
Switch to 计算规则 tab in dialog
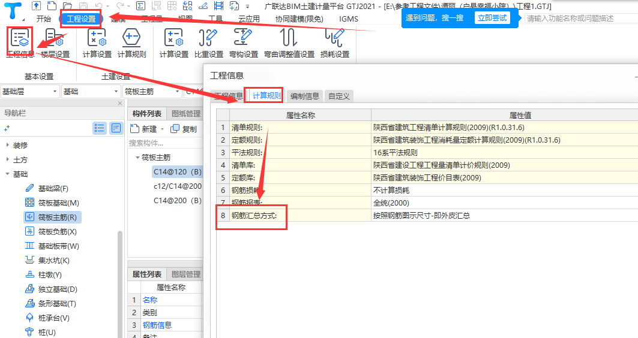click(266, 95)
